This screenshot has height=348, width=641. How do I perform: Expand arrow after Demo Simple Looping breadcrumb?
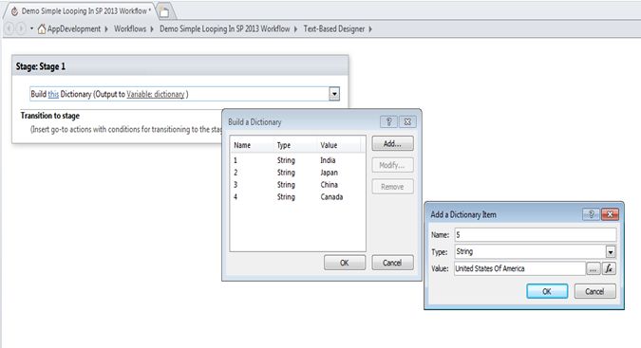[x=295, y=29]
